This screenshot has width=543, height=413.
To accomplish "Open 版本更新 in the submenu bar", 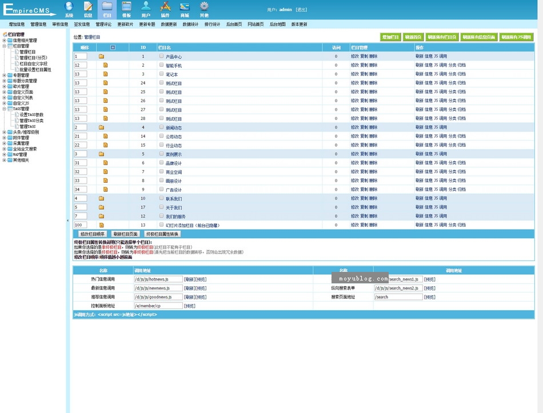I will click(299, 24).
